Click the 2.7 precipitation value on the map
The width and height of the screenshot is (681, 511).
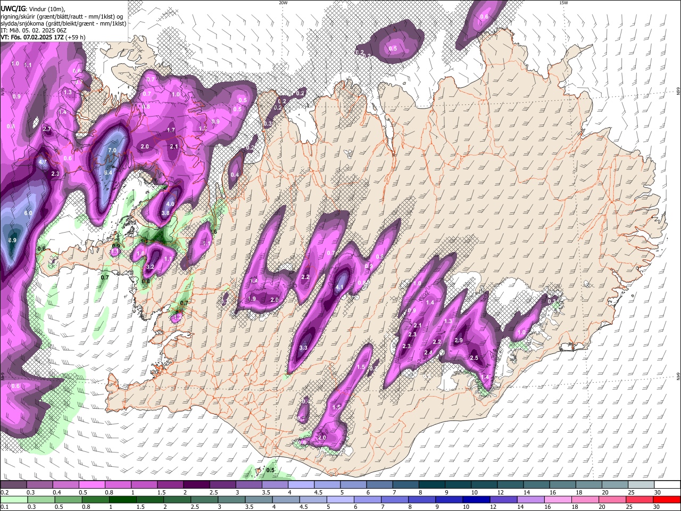click(47, 129)
